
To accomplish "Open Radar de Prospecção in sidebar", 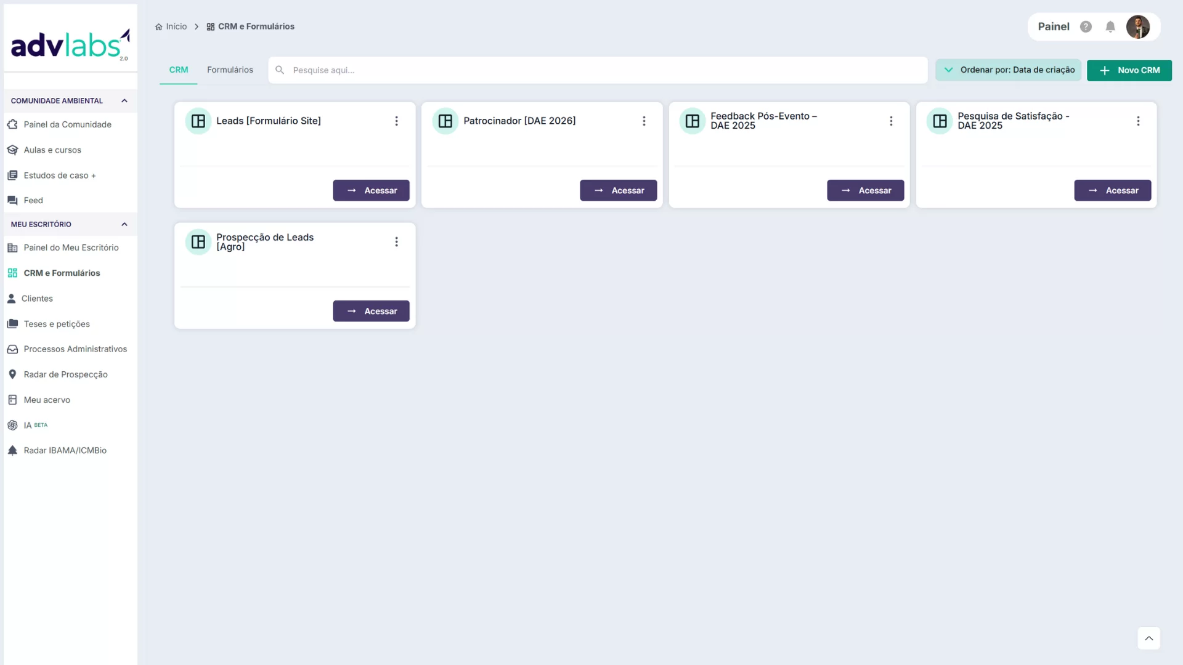I will tap(65, 374).
